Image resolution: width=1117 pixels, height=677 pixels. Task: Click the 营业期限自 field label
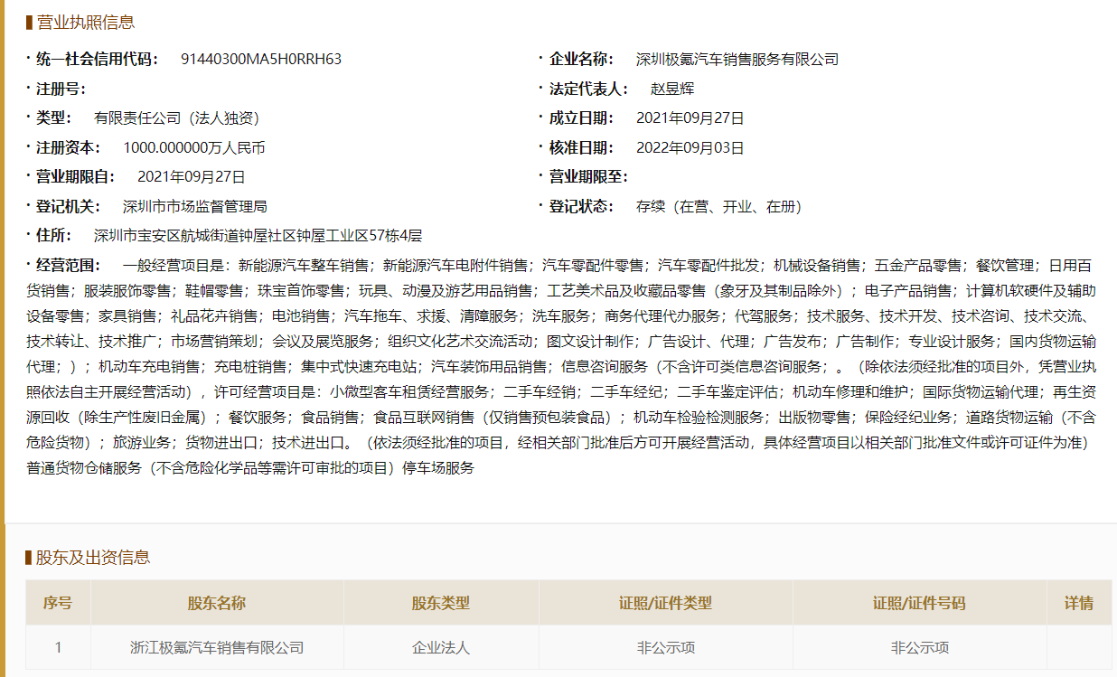click(76, 177)
